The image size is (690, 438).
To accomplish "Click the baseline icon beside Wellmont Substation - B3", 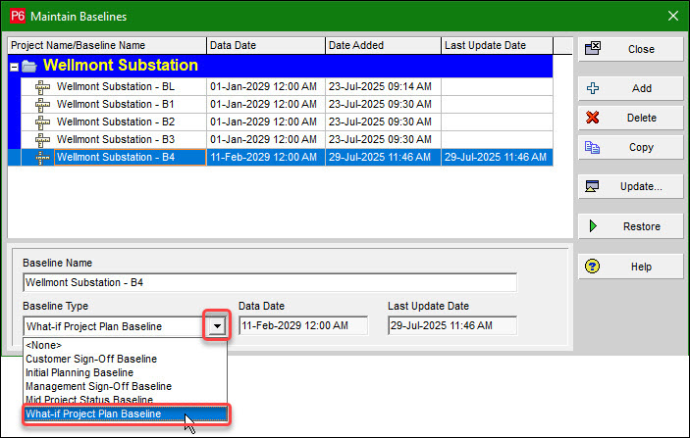I will pyautogui.click(x=42, y=139).
